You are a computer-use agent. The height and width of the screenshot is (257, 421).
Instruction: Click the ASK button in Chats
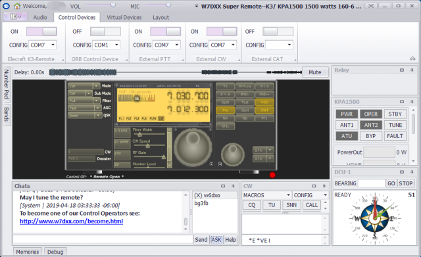[216, 239]
